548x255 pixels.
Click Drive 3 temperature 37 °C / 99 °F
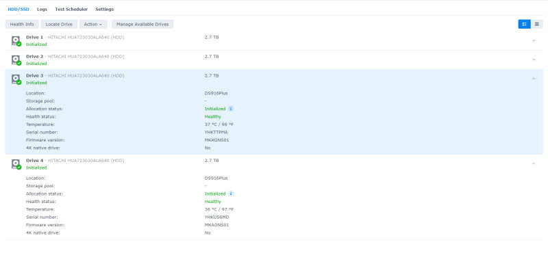(219, 124)
